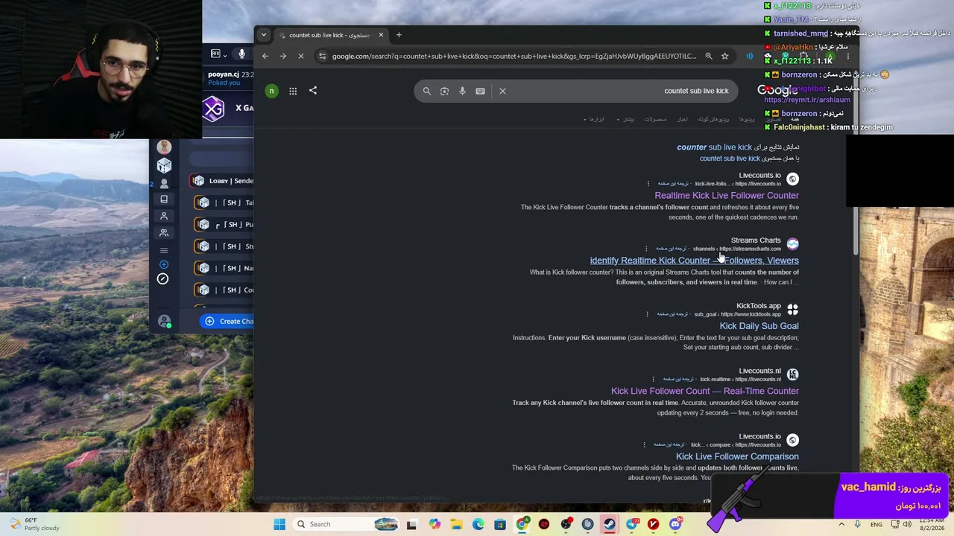
Task: Search by image with Google Lens
Action: click(x=444, y=91)
